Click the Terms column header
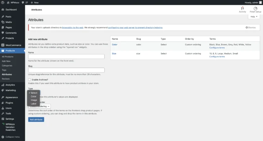Image resolution: width=263 pixels, height=141 pixels. (213, 39)
